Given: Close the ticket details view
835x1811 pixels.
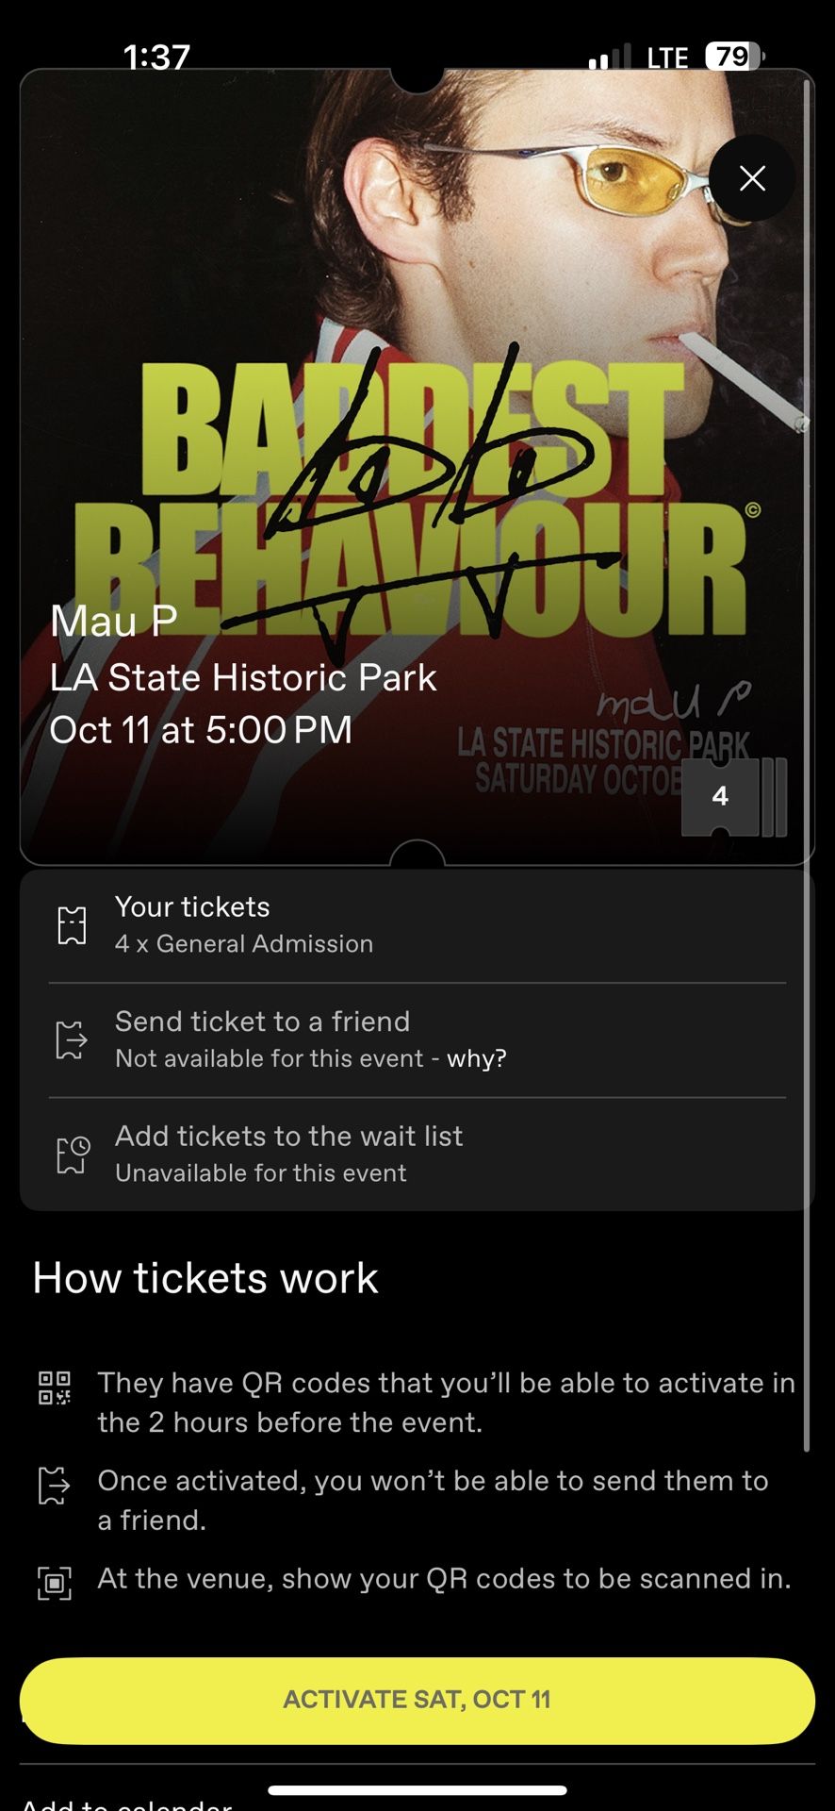Looking at the screenshot, I should [752, 178].
